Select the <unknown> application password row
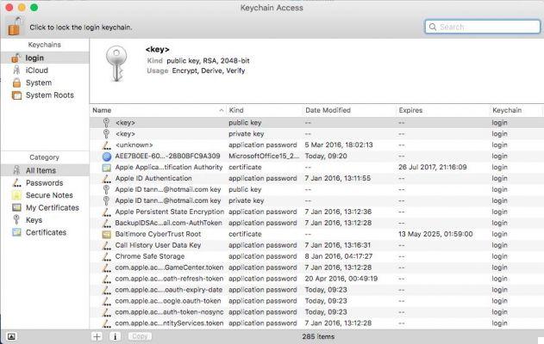 316,144
